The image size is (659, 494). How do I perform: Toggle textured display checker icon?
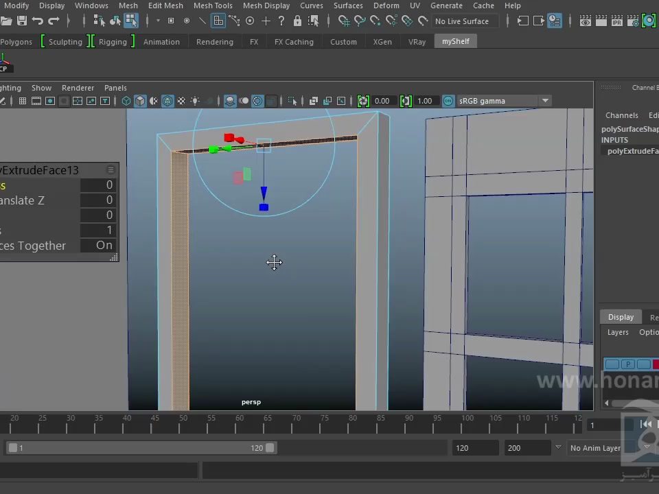click(181, 101)
